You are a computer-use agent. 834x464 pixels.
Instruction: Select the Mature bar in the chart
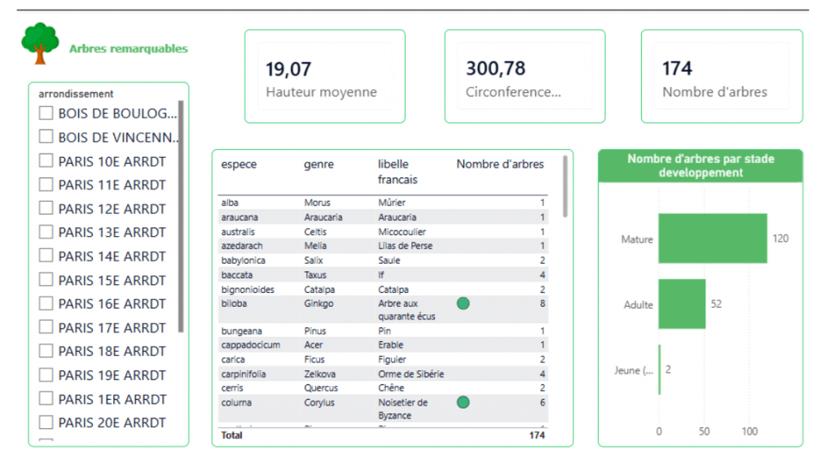pos(712,239)
